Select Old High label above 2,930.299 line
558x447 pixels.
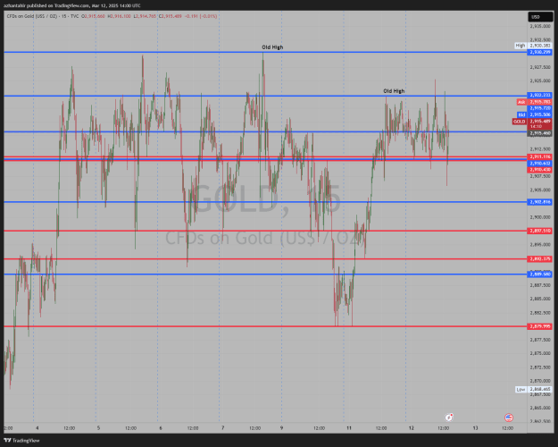(272, 47)
